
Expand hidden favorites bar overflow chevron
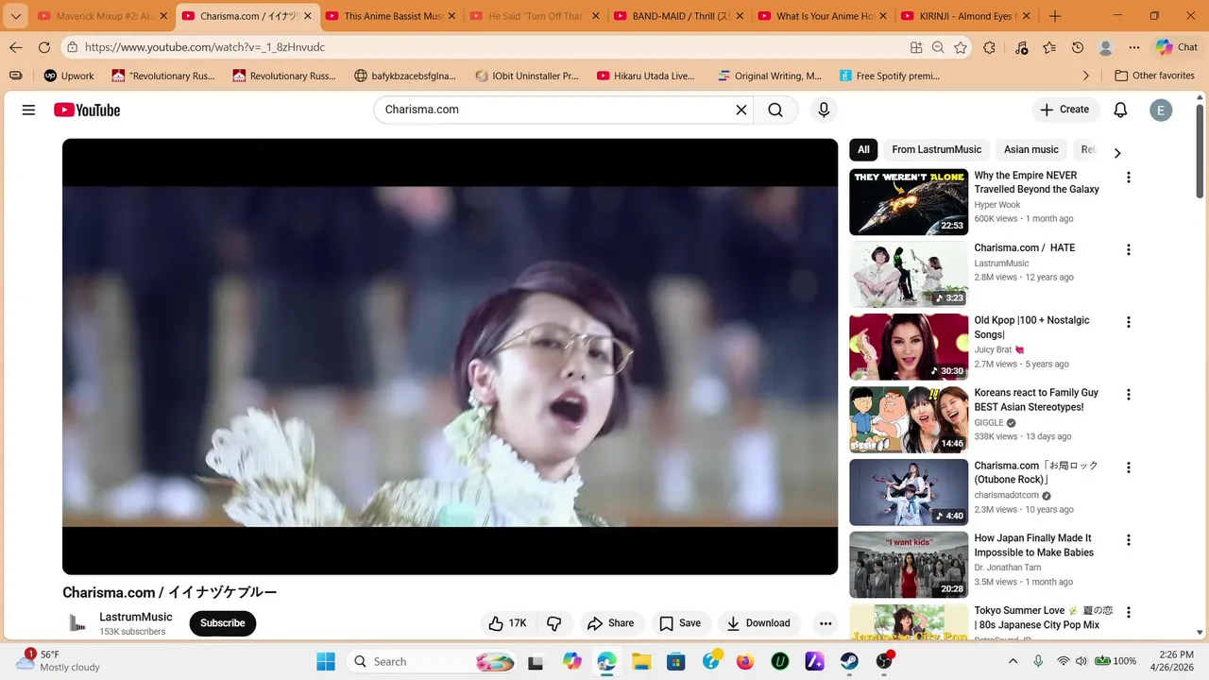tap(1086, 76)
